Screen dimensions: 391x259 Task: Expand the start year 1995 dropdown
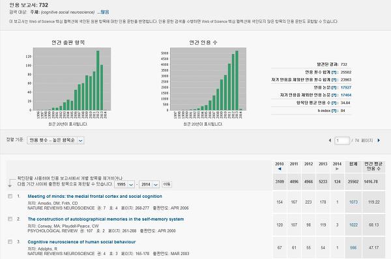tap(124, 185)
